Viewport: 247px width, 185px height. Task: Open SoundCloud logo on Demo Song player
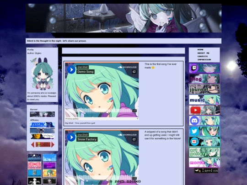pyautogui.click(x=127, y=67)
